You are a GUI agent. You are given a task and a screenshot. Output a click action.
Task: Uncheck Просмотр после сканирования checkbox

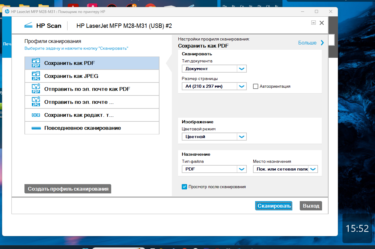pyautogui.click(x=184, y=187)
